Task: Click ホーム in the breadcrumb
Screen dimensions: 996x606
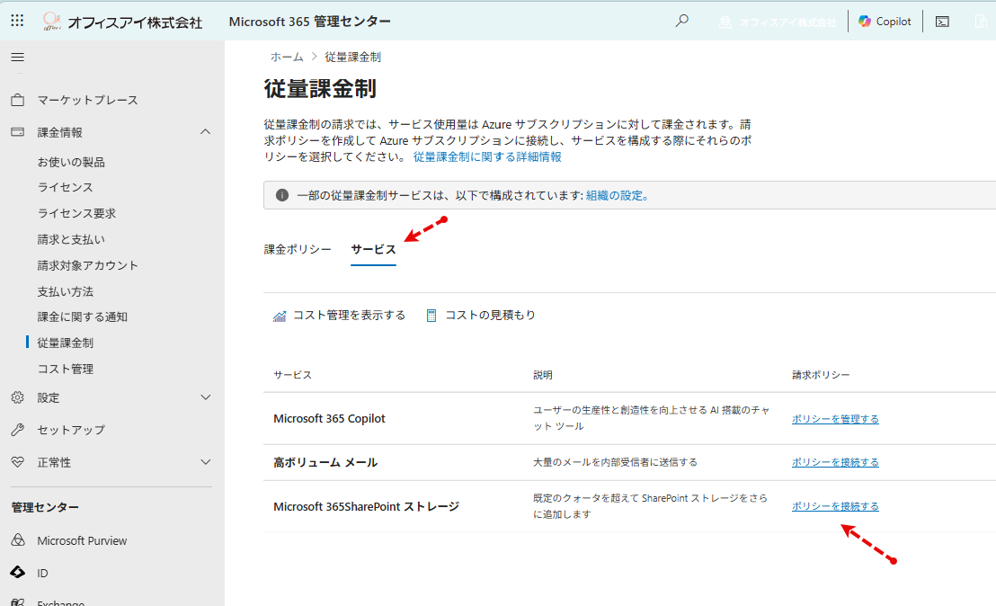Action: tap(287, 58)
